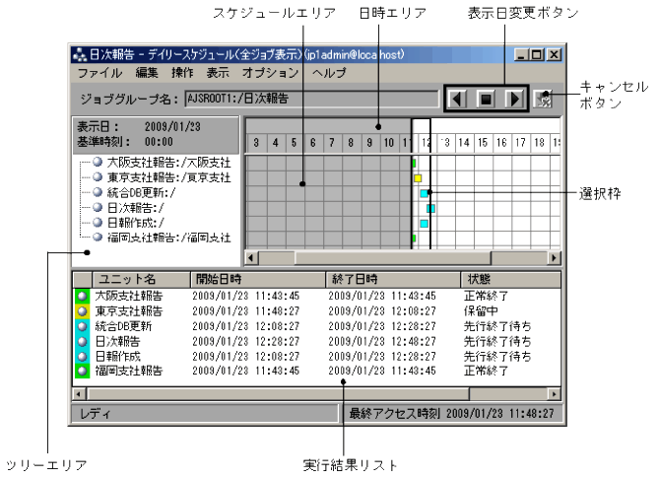Click the 最終アクセス時刻 status bar entry

pyautogui.click(x=451, y=414)
